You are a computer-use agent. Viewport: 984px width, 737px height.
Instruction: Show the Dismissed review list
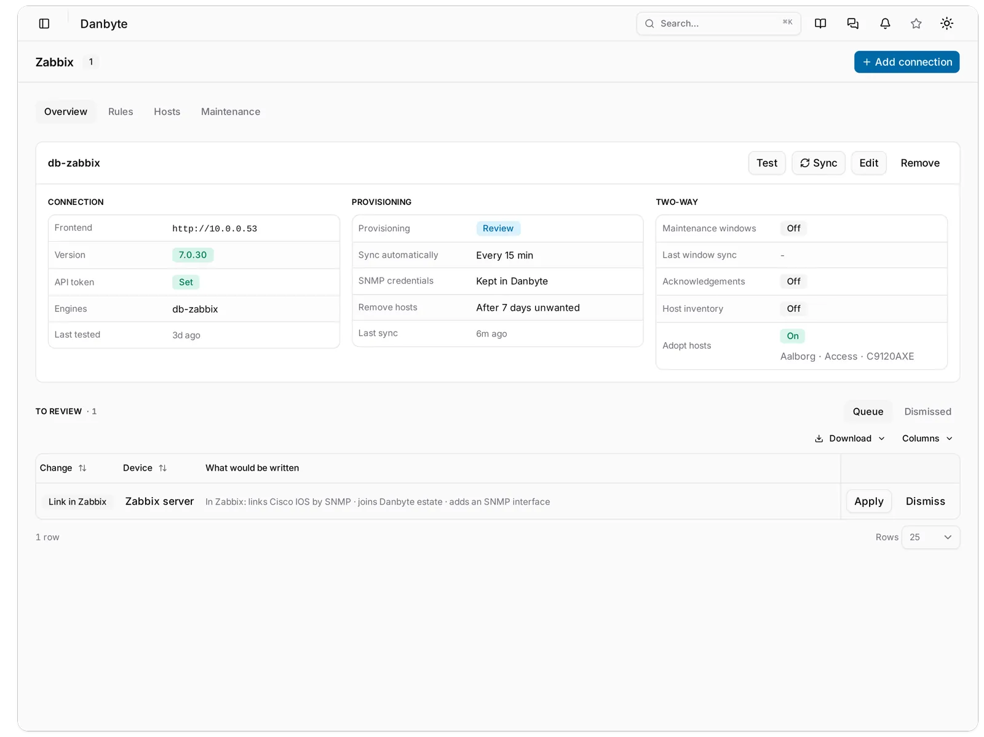pos(927,412)
